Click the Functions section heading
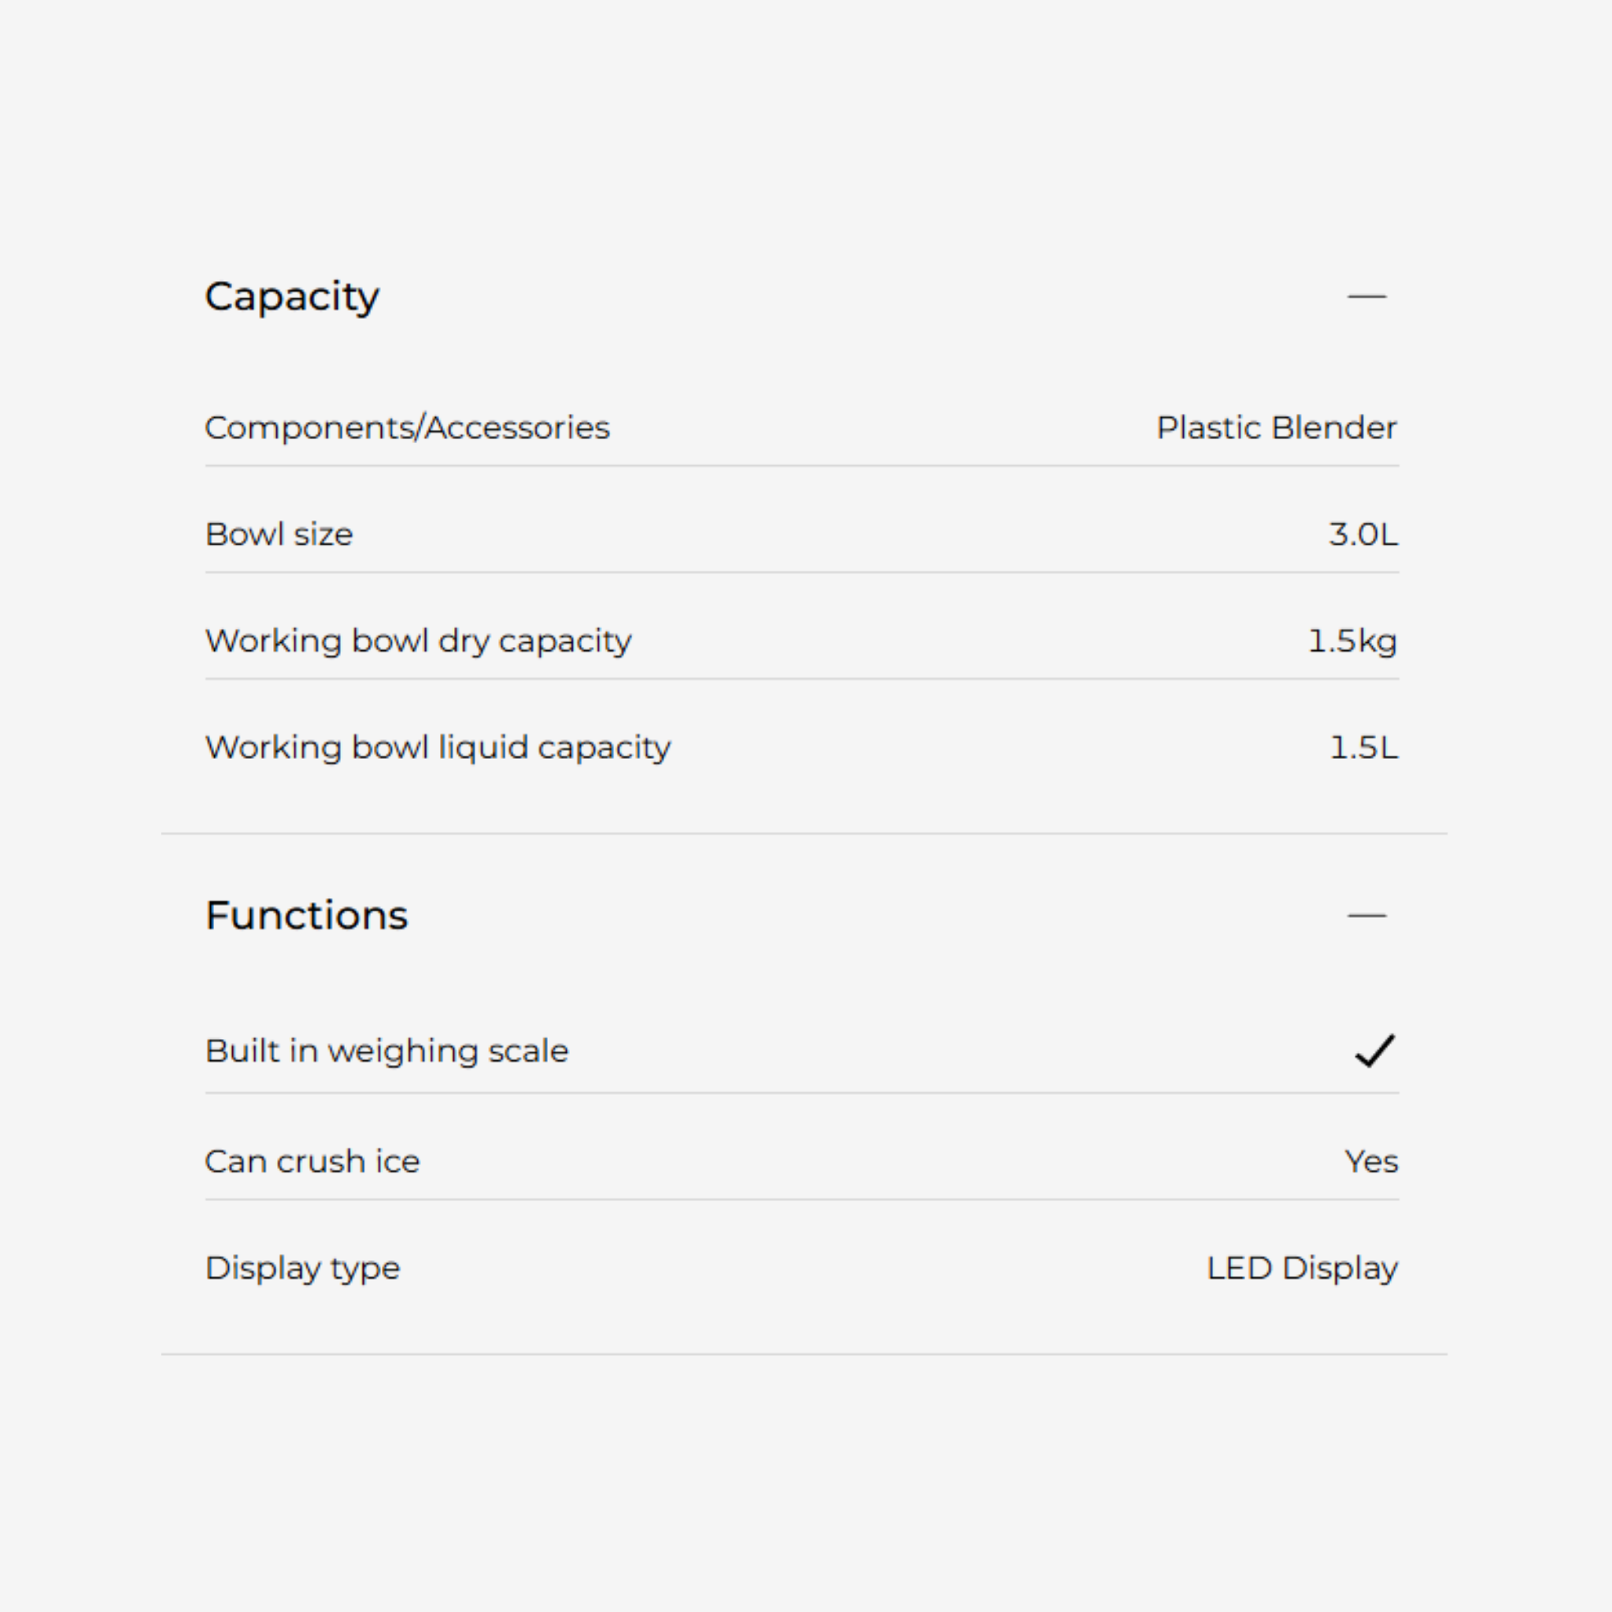This screenshot has height=1612, width=1612. (306, 915)
